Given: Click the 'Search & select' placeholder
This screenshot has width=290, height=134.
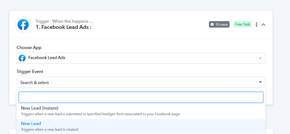Looking at the screenshot, I should click(35, 82).
